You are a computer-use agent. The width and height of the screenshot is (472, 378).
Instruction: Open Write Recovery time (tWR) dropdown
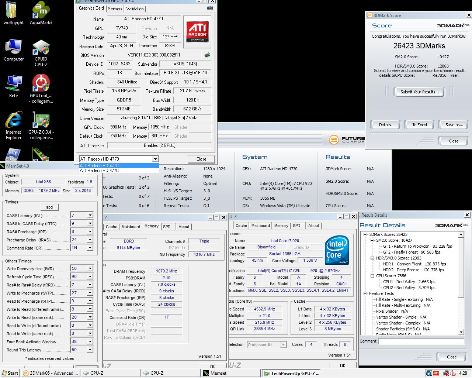click(90, 268)
